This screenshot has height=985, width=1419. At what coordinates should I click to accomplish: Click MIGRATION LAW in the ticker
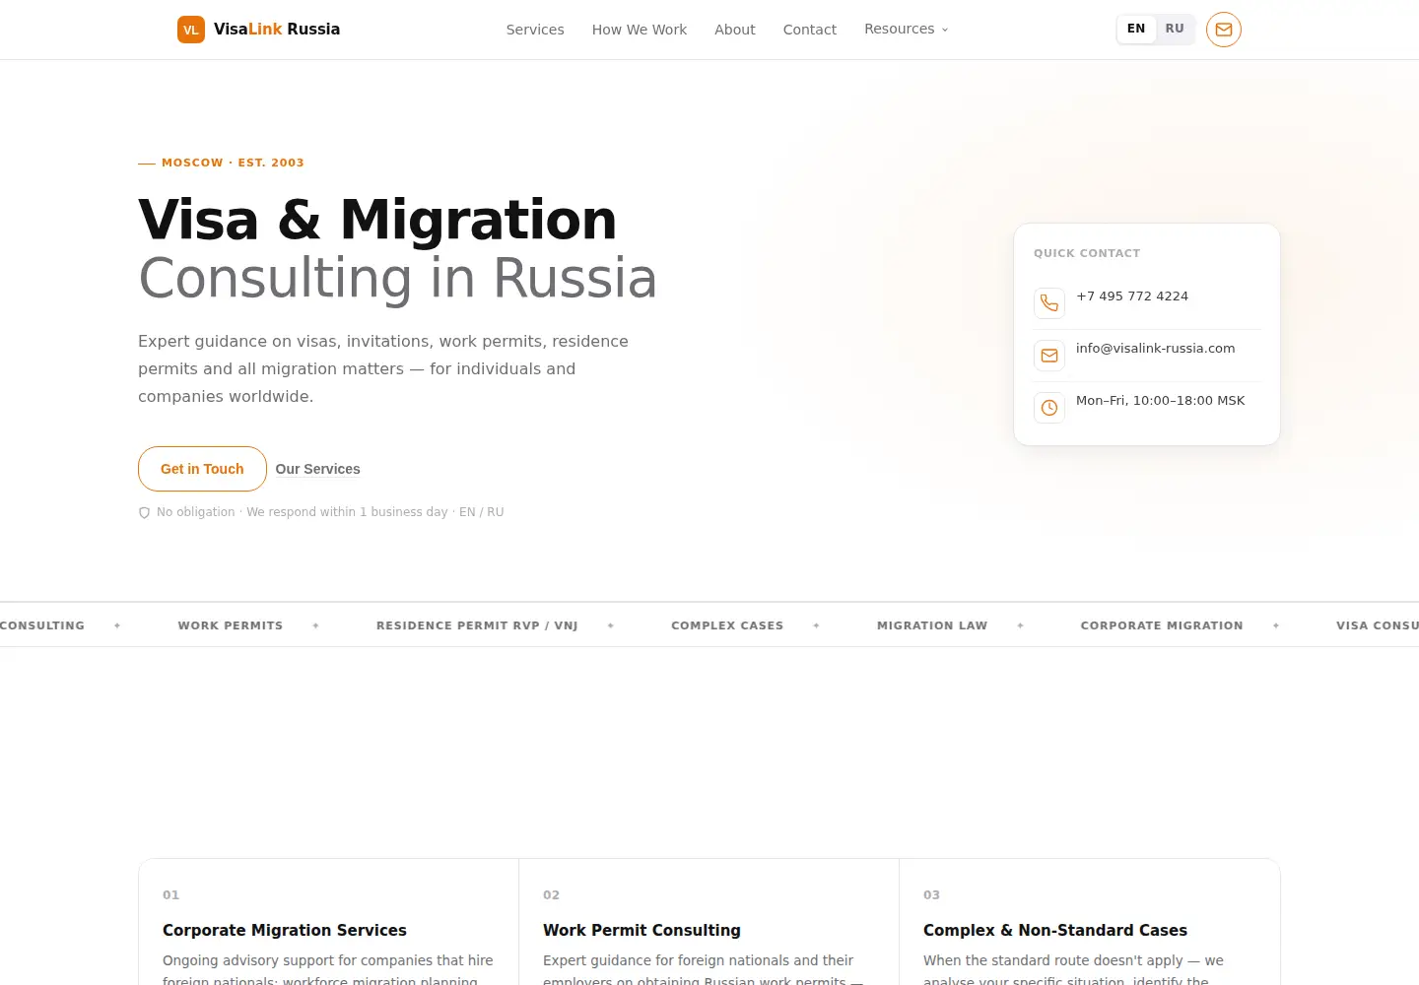[x=932, y=625]
